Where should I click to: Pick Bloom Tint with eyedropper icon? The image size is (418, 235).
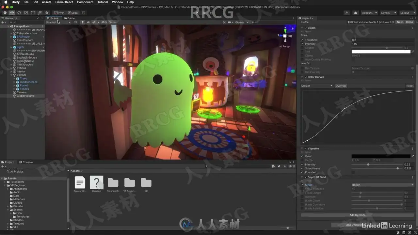click(412, 52)
